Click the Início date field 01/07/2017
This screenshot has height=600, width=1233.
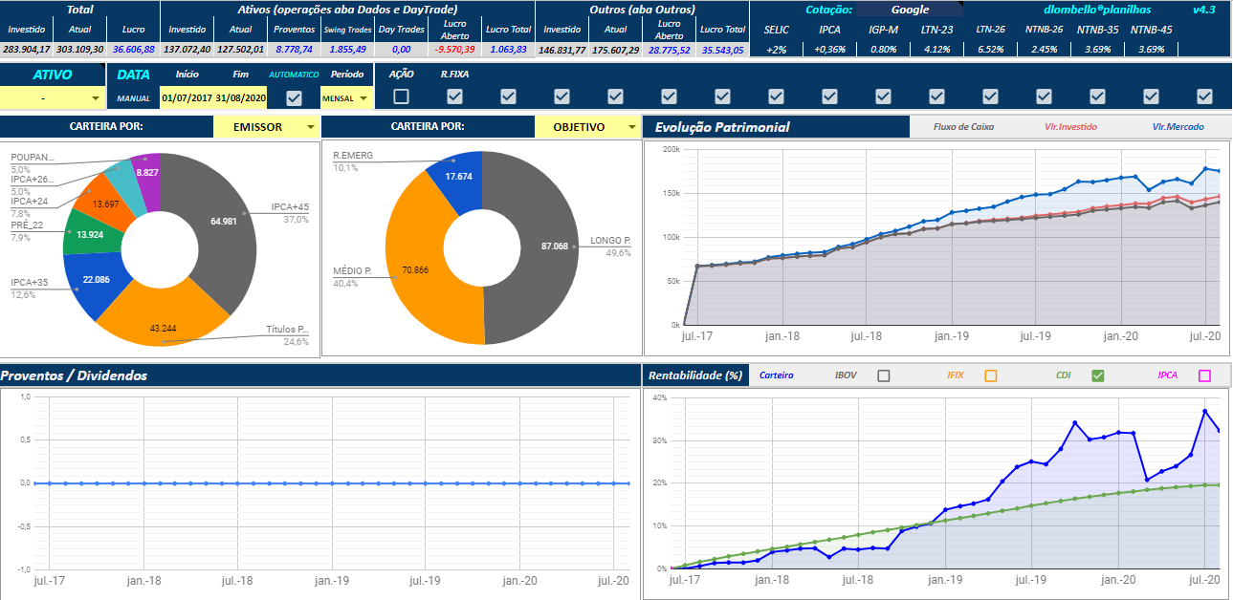point(187,97)
